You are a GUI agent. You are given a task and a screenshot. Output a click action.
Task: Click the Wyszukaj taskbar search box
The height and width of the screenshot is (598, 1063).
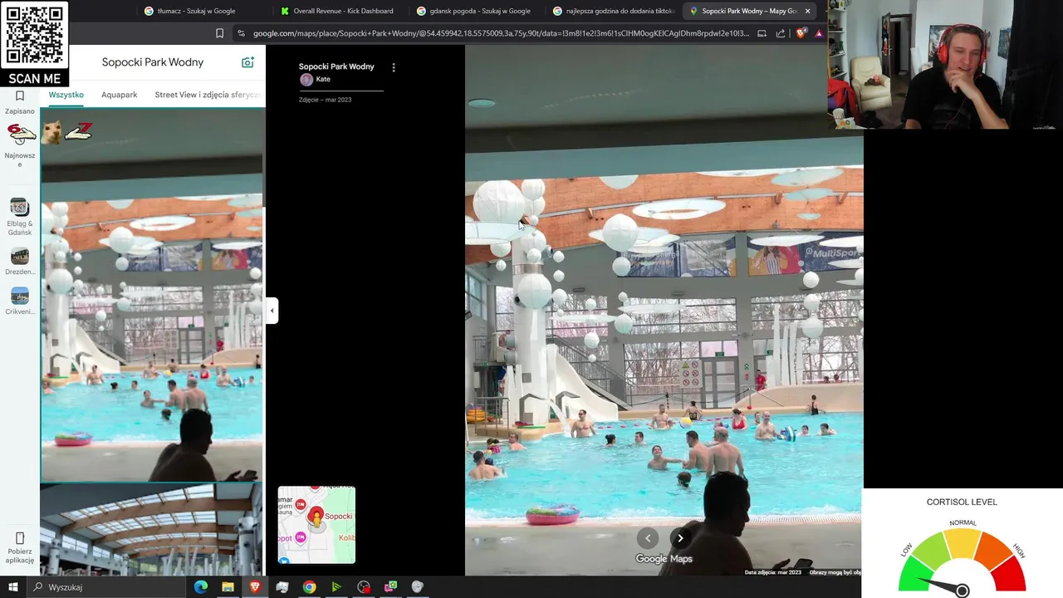pyautogui.click(x=106, y=587)
